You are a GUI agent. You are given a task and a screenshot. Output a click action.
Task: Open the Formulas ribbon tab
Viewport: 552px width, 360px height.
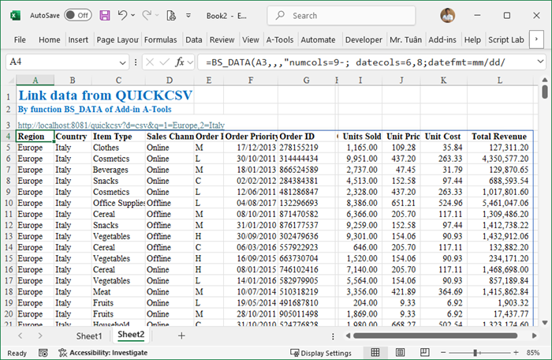161,39
